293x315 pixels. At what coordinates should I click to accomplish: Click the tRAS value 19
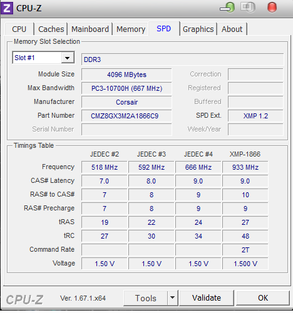tap(105, 222)
